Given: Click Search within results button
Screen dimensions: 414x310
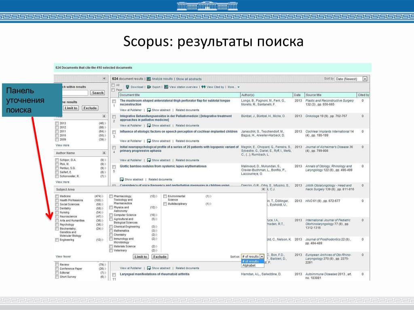Looking at the screenshot, I should pos(98,93).
